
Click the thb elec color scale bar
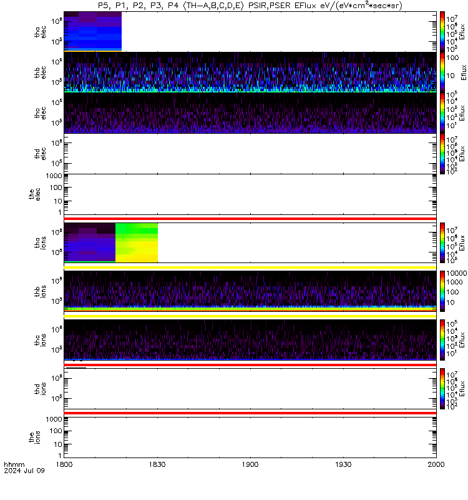442,72
